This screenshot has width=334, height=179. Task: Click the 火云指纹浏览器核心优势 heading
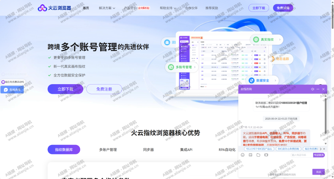166,133
